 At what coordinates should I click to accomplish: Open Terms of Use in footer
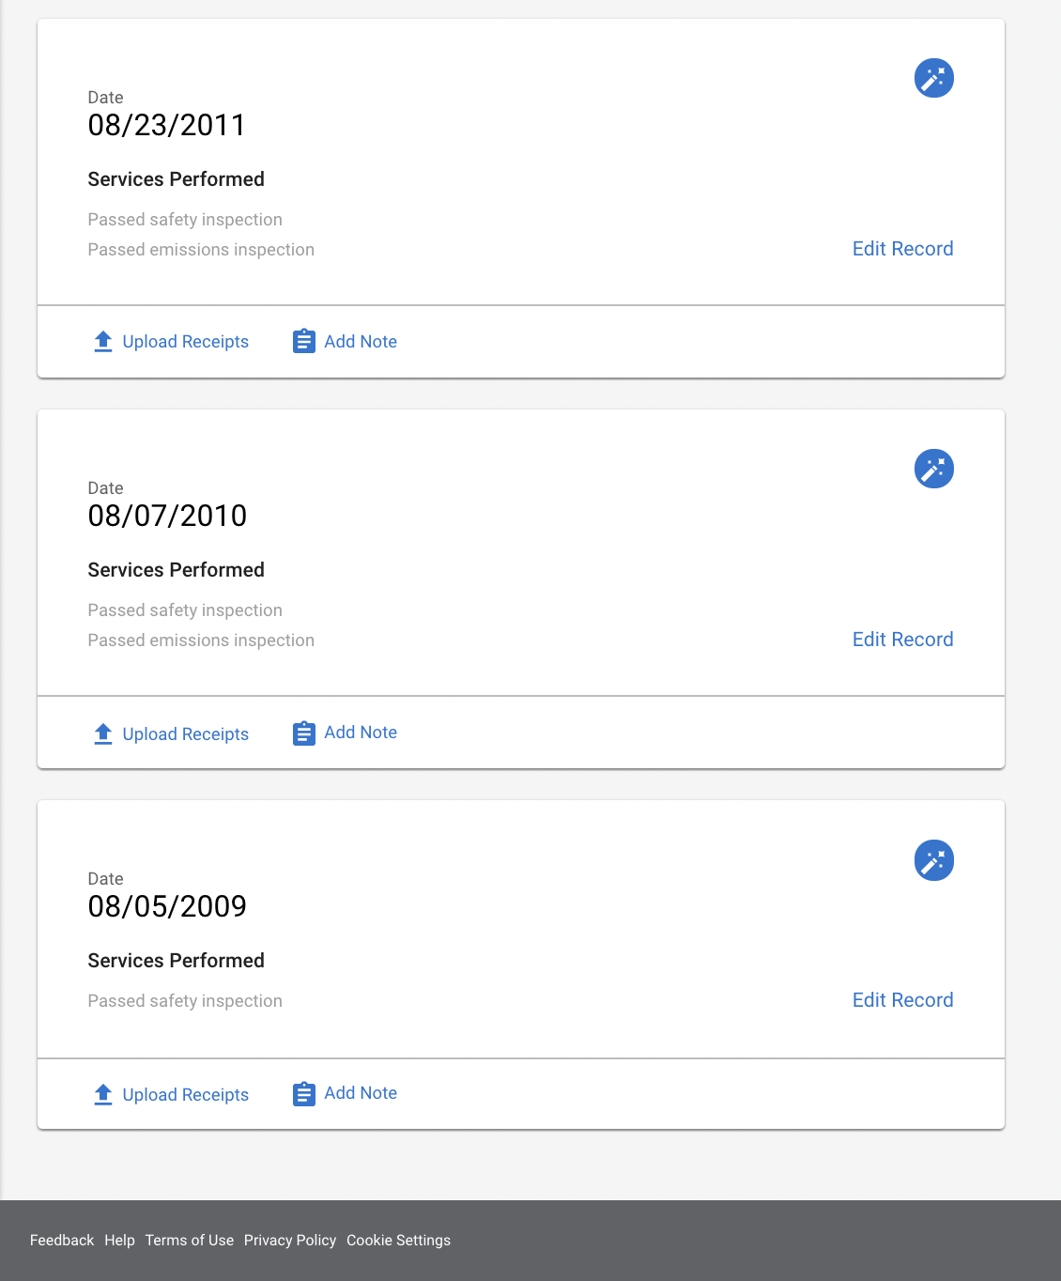[190, 1241]
